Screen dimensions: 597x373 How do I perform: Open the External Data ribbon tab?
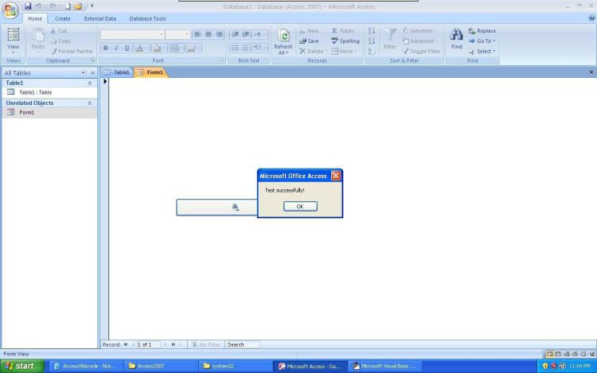pyautogui.click(x=100, y=18)
